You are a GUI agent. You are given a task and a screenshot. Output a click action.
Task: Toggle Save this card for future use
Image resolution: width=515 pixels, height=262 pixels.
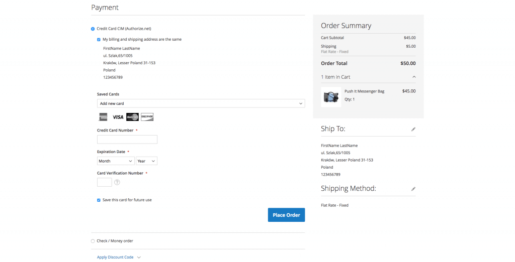[x=99, y=200]
